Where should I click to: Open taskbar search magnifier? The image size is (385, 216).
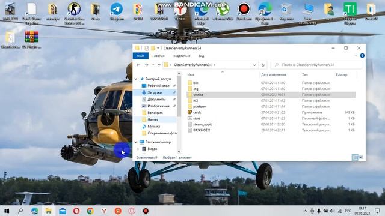20,211
